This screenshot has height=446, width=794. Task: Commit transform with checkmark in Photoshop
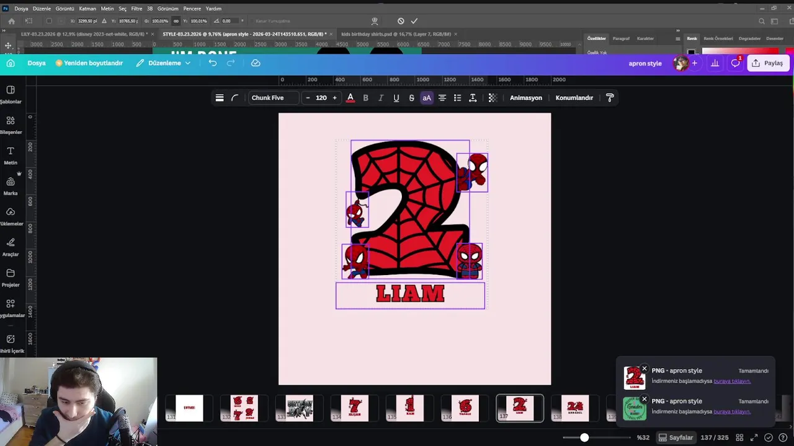(414, 21)
